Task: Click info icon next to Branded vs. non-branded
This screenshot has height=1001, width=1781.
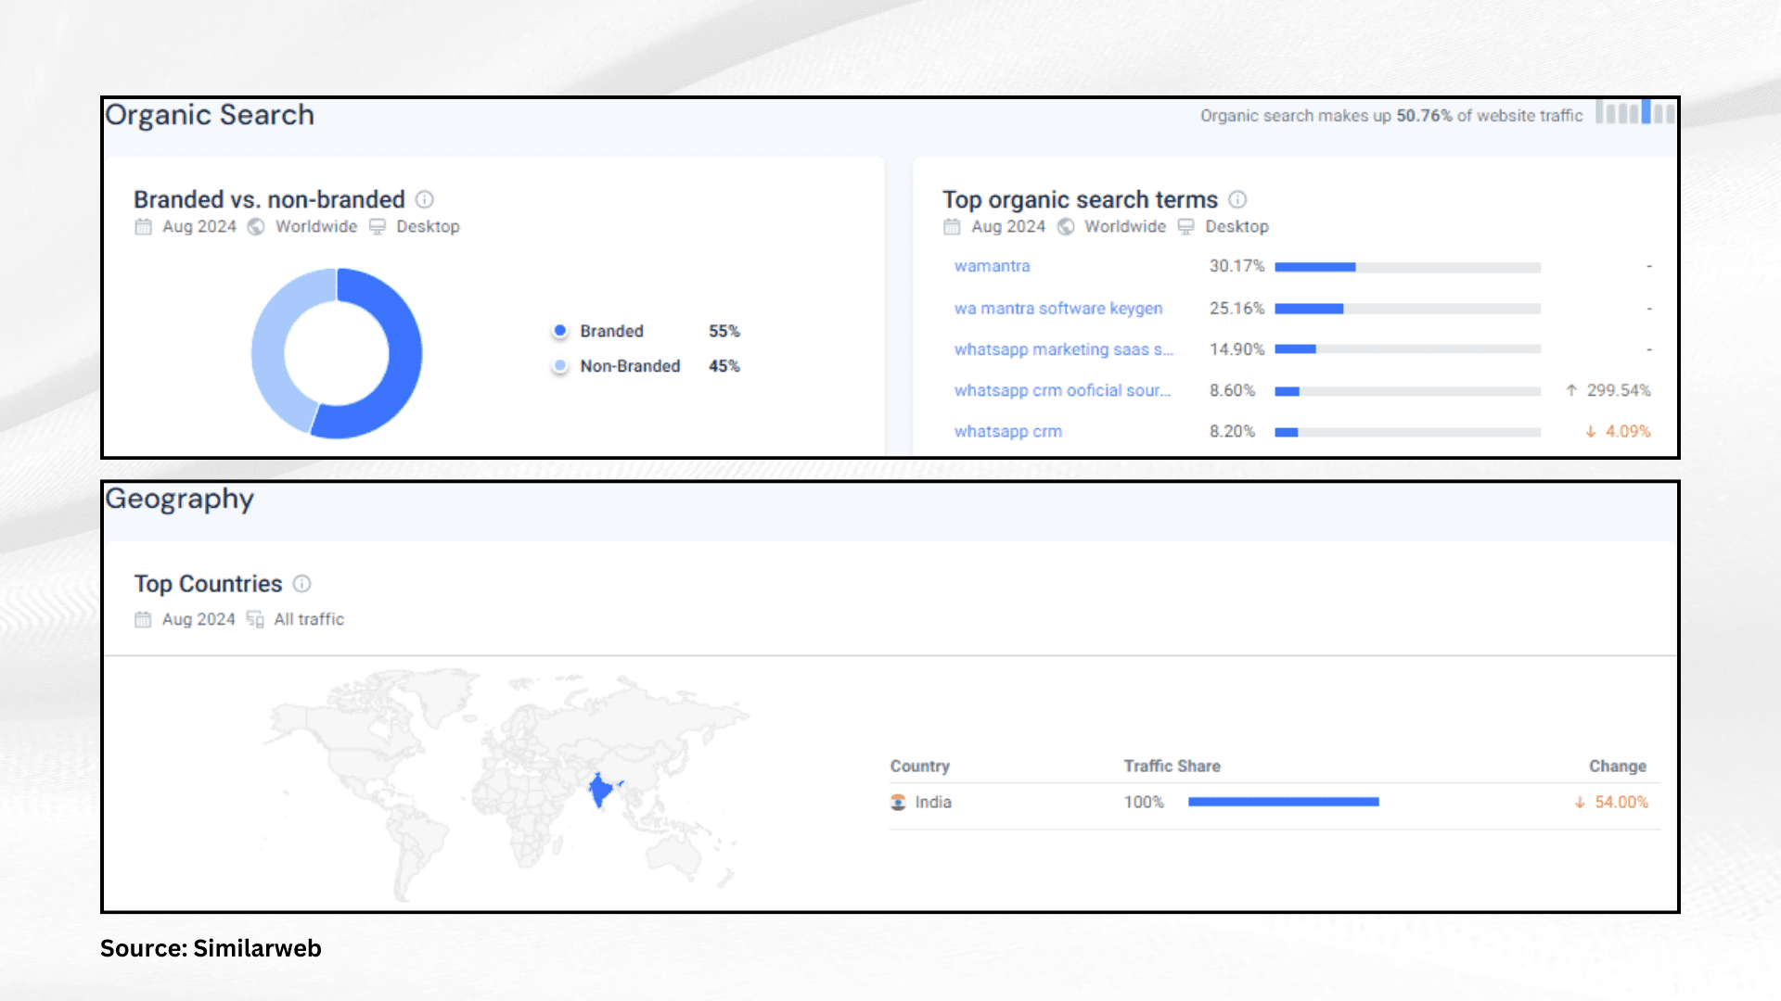Action: [x=425, y=199]
